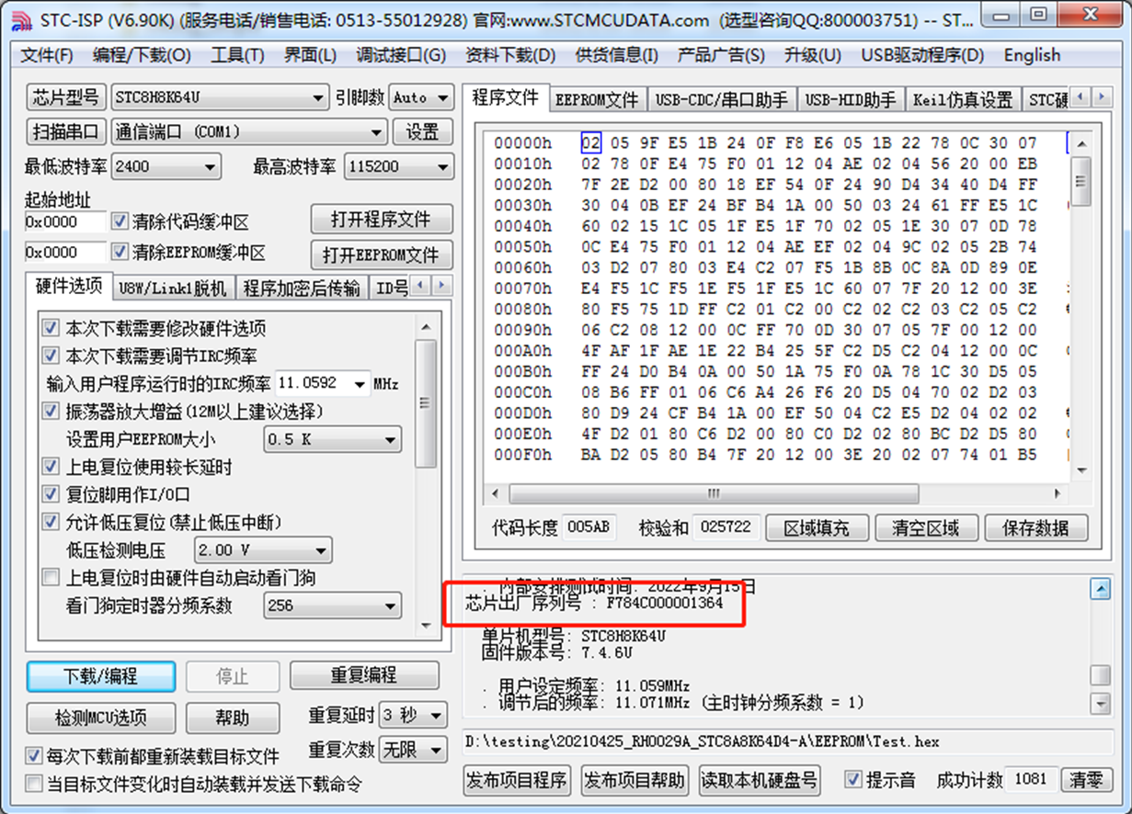Open 文件(F) menu
This screenshot has height=814, width=1132.
click(x=47, y=55)
